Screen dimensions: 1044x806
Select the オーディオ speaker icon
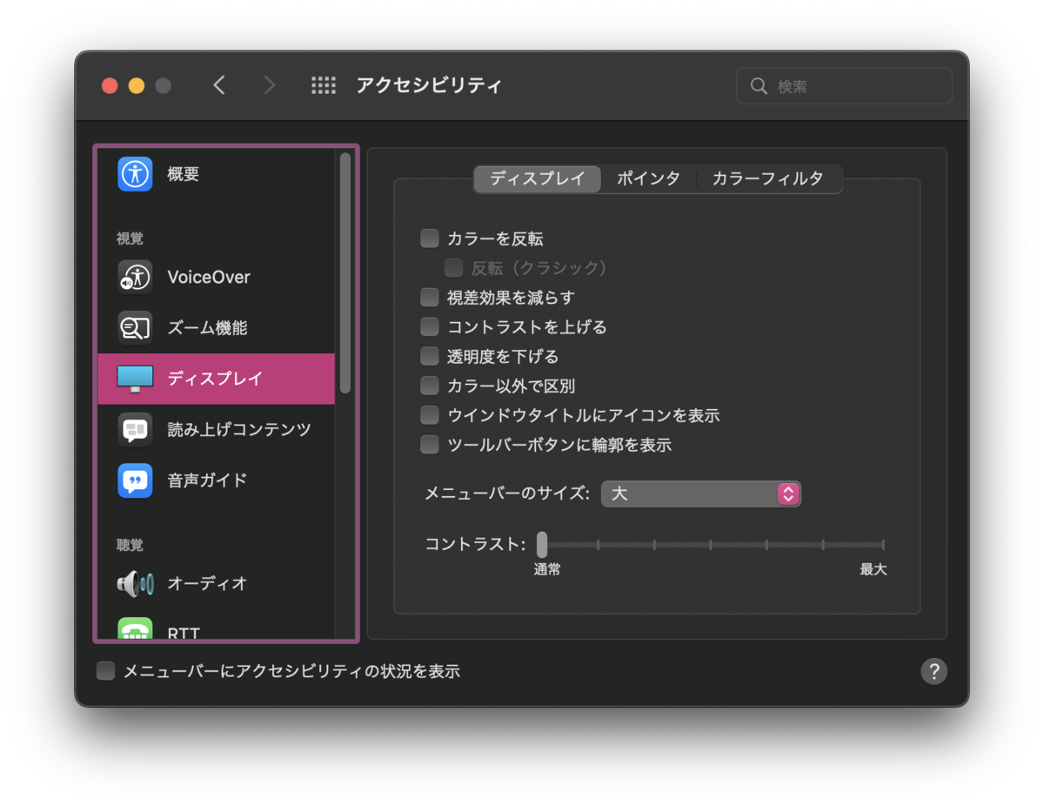[135, 583]
